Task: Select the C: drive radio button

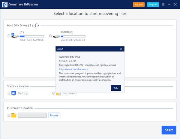Action: pyautogui.click(x=9, y=36)
